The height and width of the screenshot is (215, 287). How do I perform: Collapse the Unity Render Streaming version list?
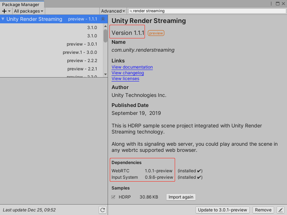(x=3, y=19)
